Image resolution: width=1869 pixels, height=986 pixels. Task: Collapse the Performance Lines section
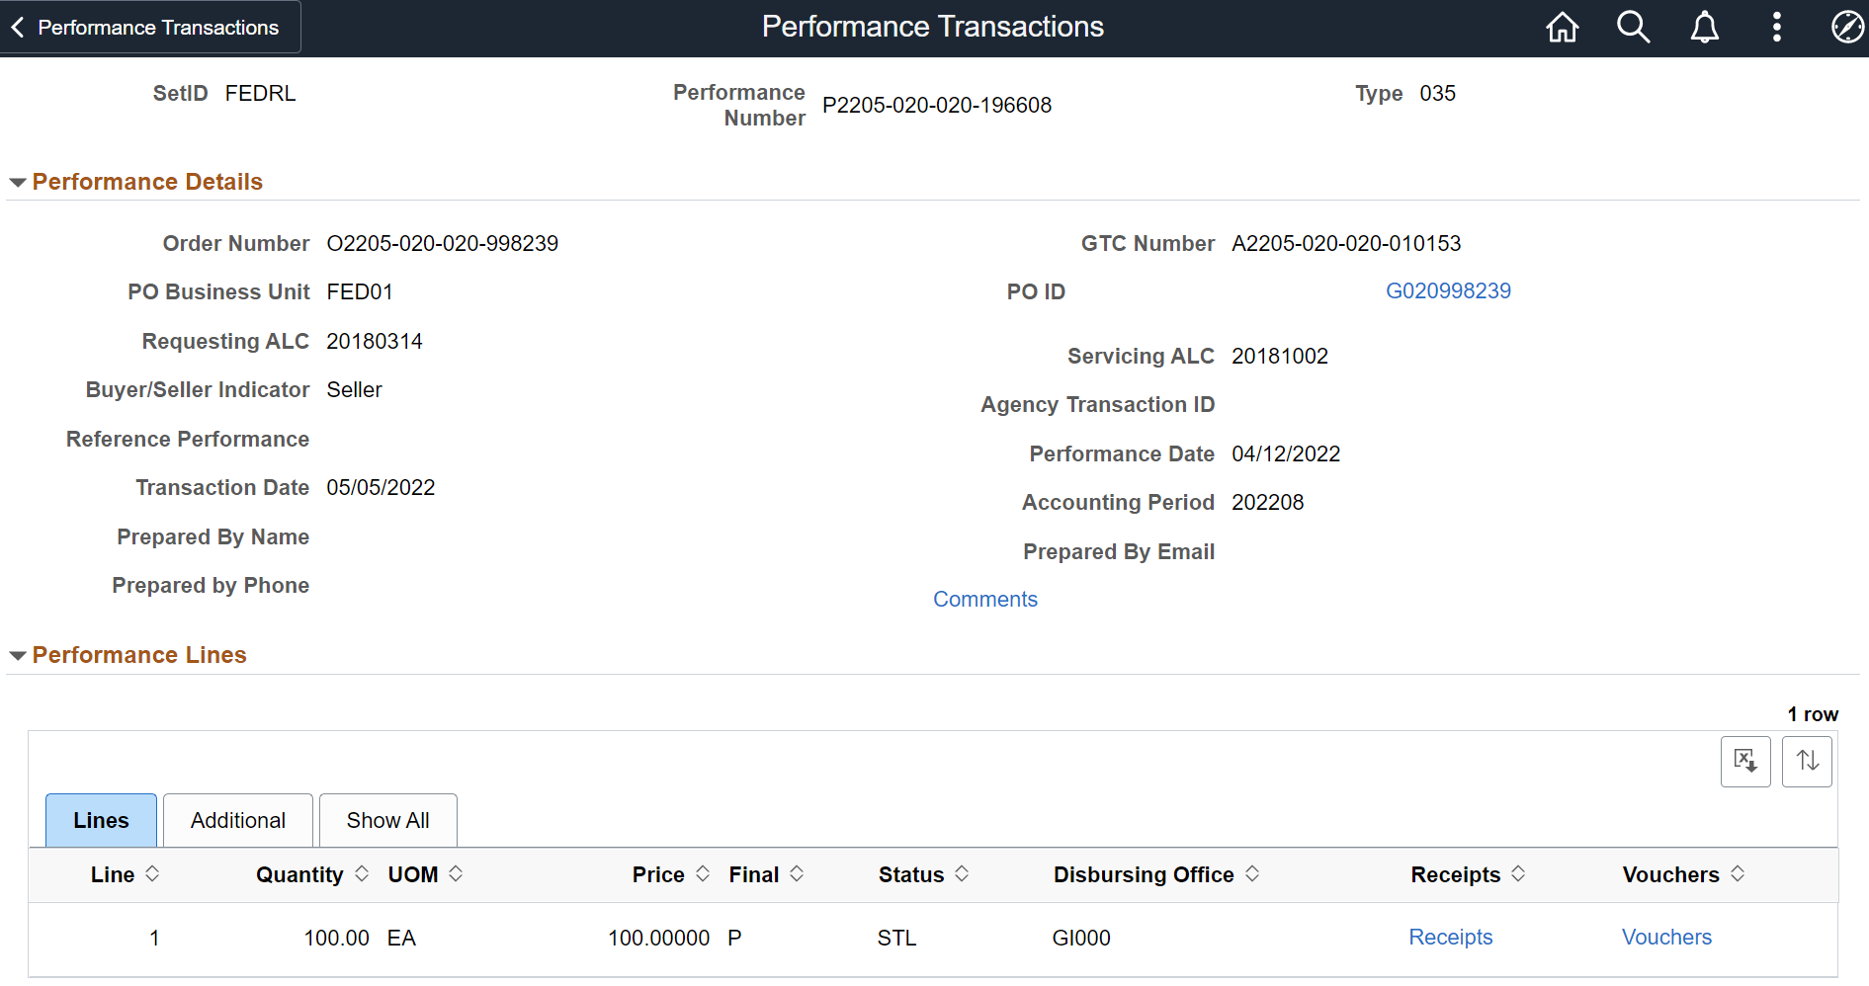[x=16, y=655]
